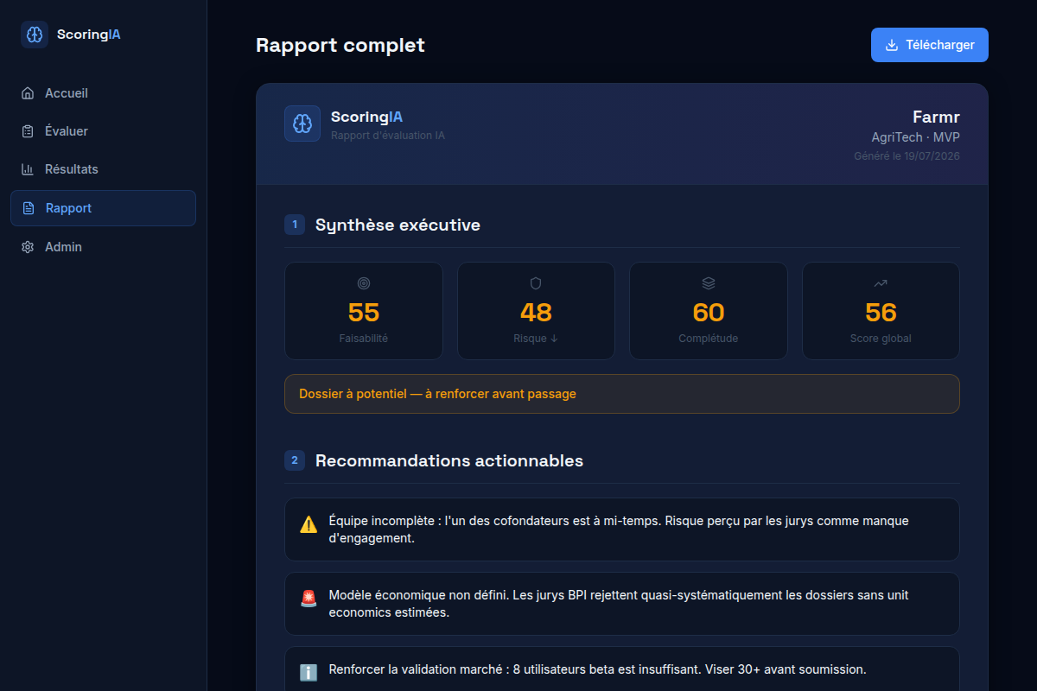Select the Faisabilité score card
The height and width of the screenshot is (691, 1037).
click(x=364, y=311)
